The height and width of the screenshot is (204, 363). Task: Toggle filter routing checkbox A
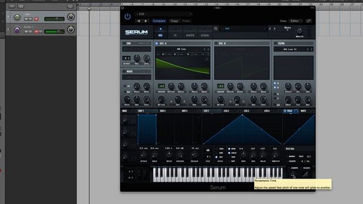(275, 83)
